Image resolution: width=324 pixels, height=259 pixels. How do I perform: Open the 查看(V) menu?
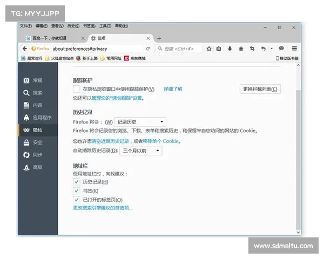point(57,26)
